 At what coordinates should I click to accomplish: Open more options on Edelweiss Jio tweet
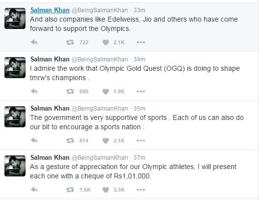point(141,42)
